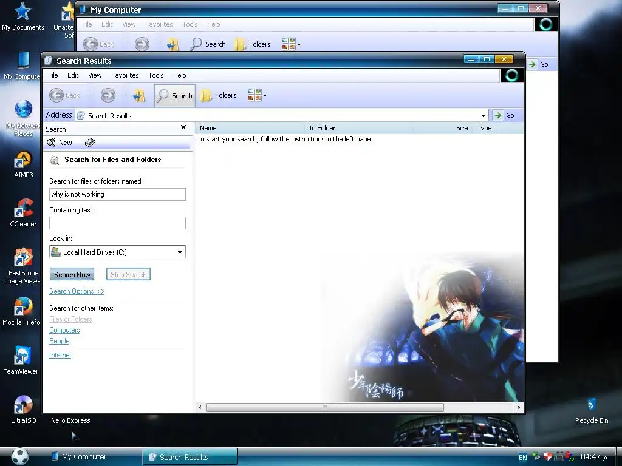Click Go button in My Computer window
This screenshot has width=622, height=466.
[x=539, y=64]
